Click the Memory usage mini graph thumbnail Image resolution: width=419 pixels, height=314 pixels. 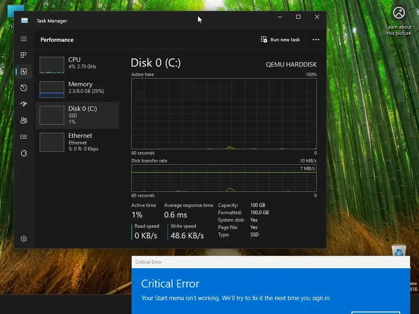click(52, 90)
